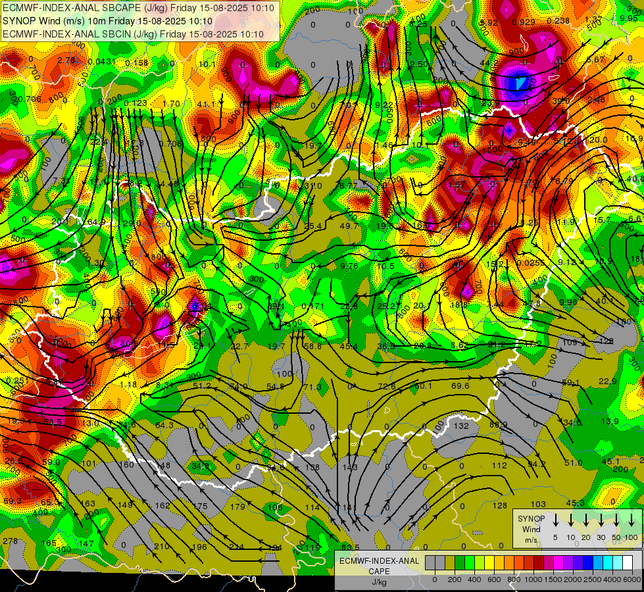
Task: Click the 175 map value
Action: click(200, 506)
